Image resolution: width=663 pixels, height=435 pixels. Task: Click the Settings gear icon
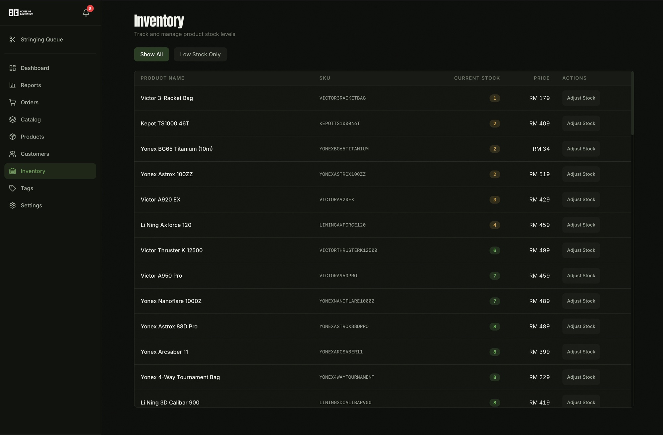[13, 205]
